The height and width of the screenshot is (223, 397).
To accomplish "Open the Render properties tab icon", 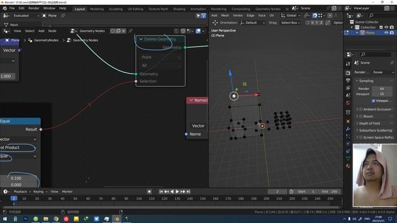I will (348, 73).
